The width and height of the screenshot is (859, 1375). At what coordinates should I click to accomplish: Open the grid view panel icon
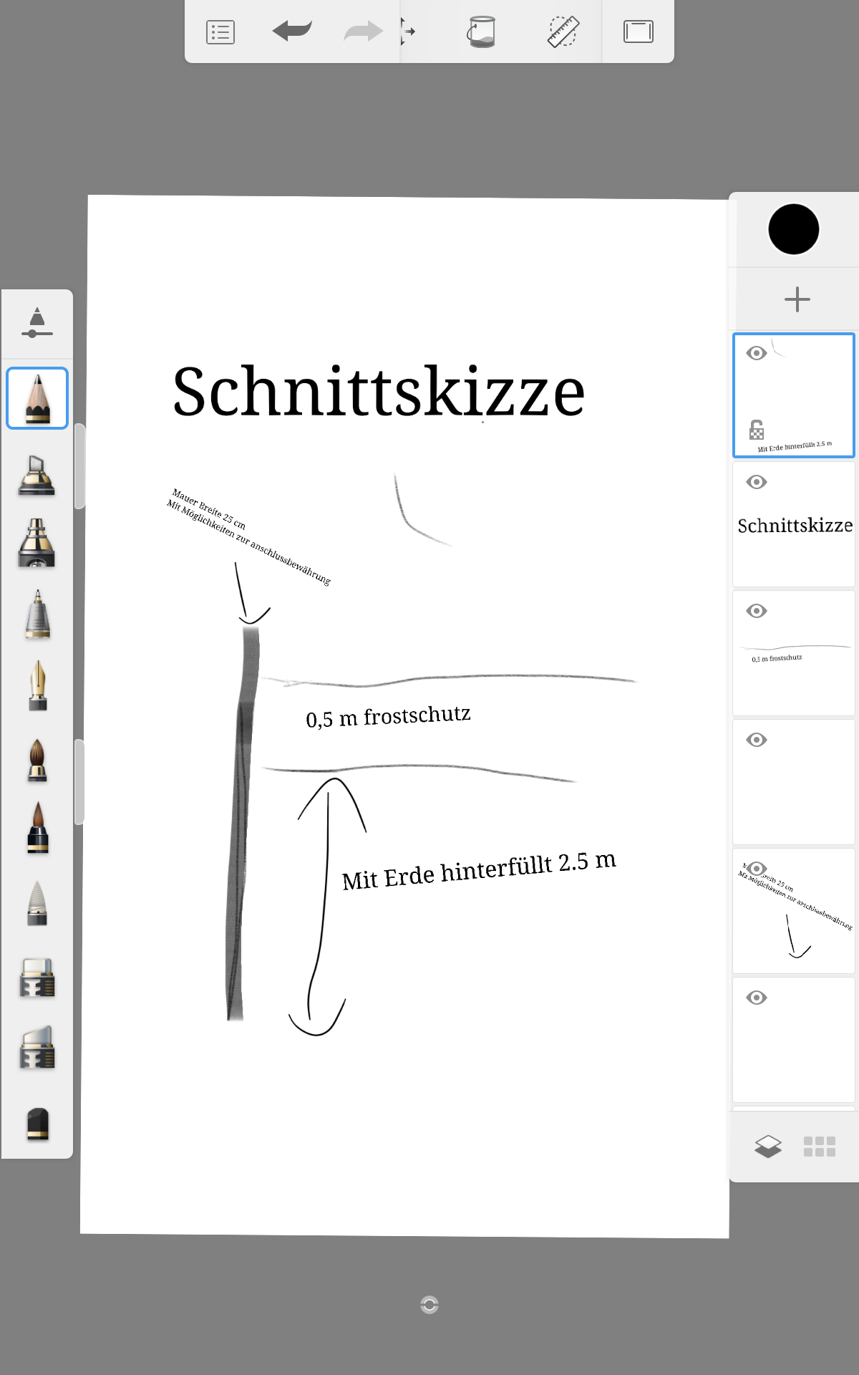click(x=820, y=1147)
